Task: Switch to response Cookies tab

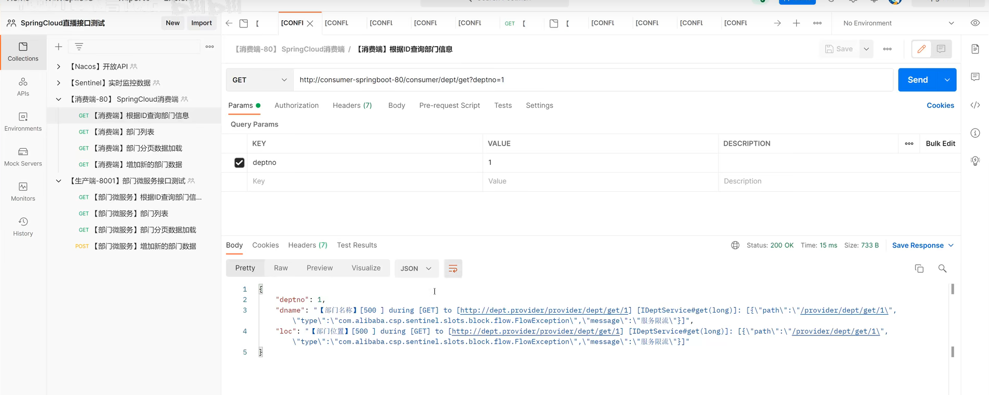Action: pyautogui.click(x=265, y=245)
